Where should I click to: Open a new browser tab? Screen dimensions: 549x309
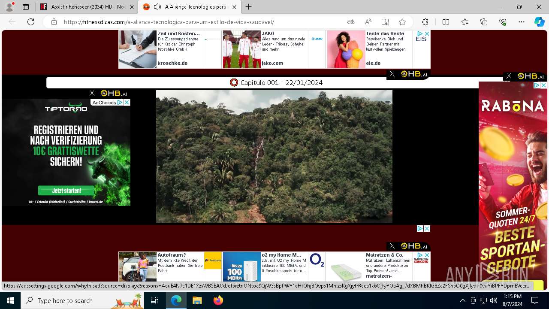(248, 7)
